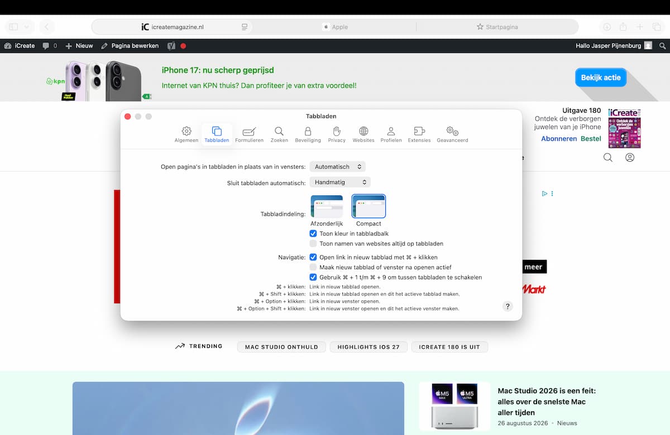Uncheck Open link in nieuw tabblad met ⌘ + klikken

coord(313,258)
